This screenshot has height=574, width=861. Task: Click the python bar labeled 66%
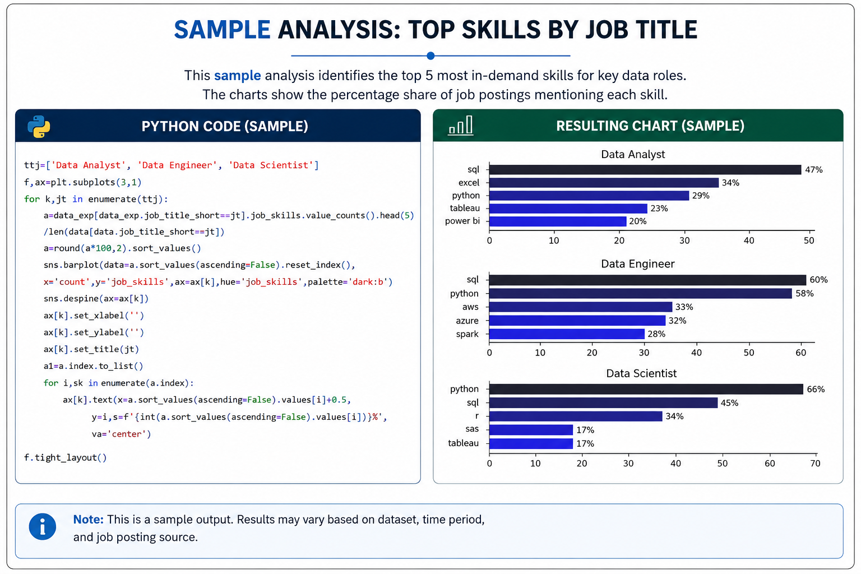[646, 389]
